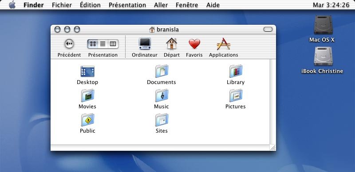The height and width of the screenshot is (172, 355).
Task: Switch to icon view mode
Action: pyautogui.click(x=93, y=44)
